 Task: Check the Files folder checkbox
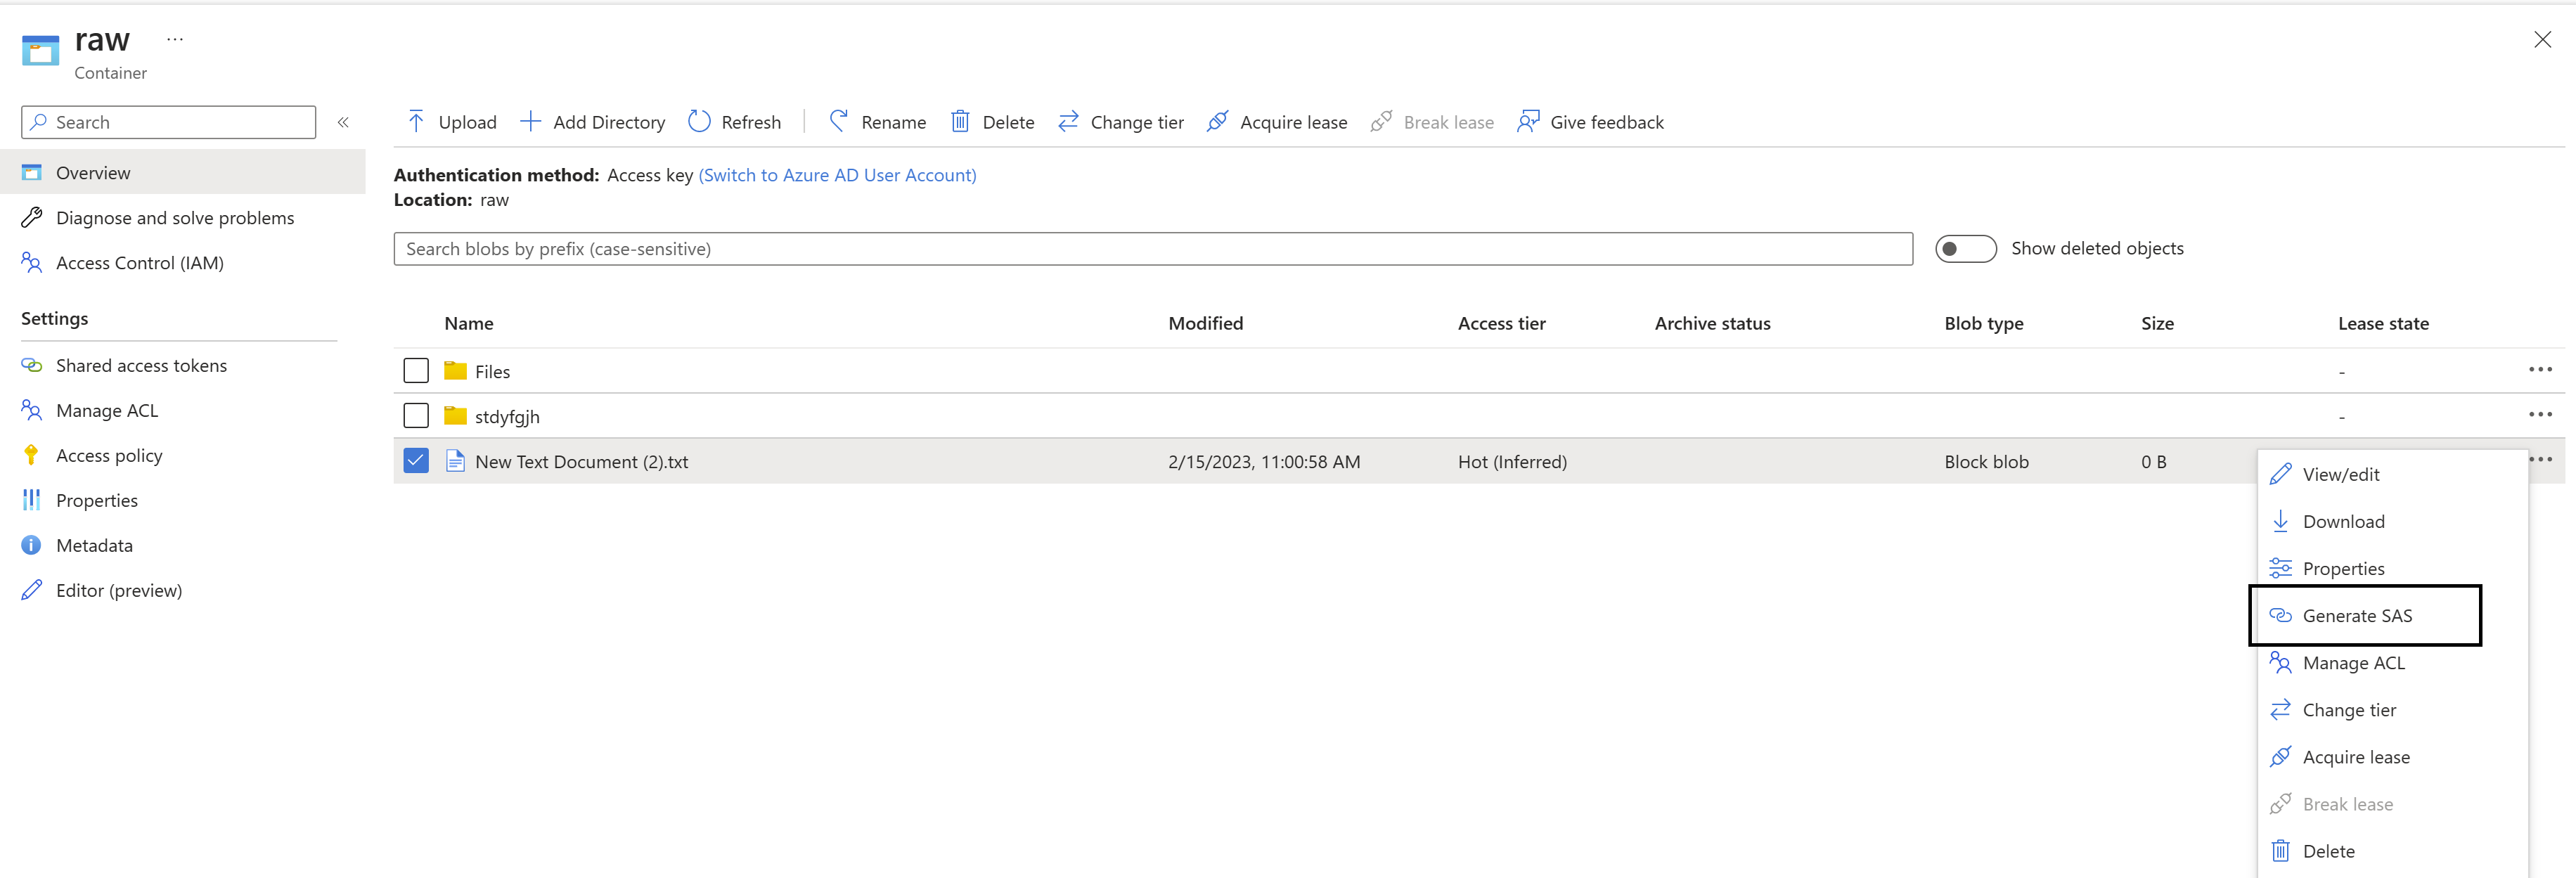(x=416, y=371)
